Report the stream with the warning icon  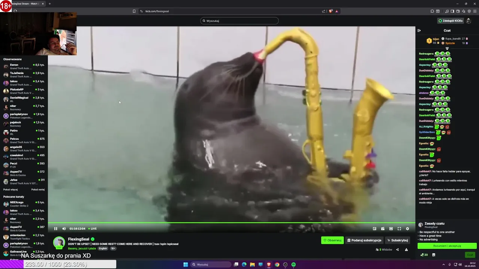406,250
